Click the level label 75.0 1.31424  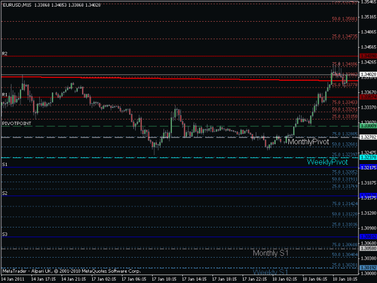(344, 204)
